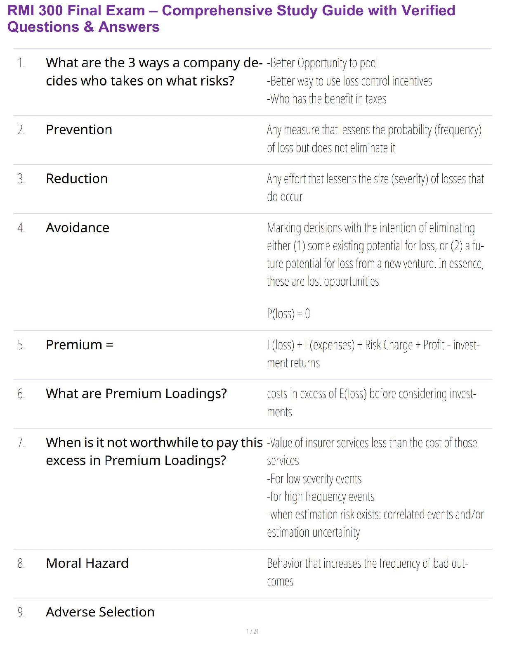505x654 pixels.
Task: Click the page number 1 / 21
Action: (252, 631)
